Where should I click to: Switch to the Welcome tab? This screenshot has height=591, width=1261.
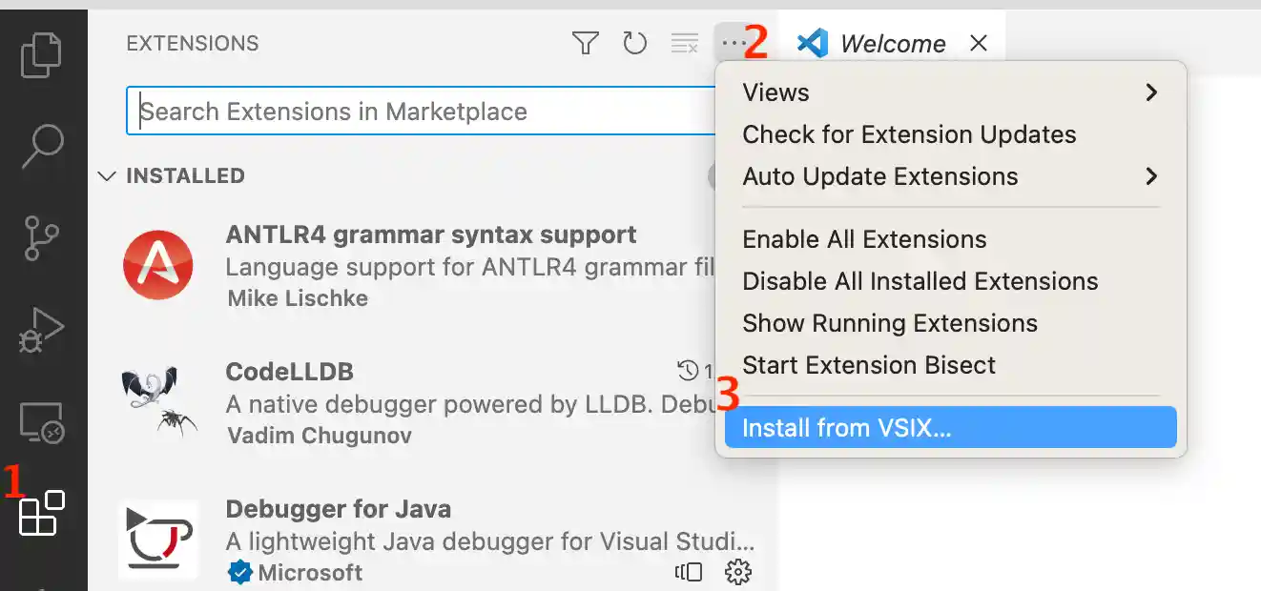tap(892, 43)
